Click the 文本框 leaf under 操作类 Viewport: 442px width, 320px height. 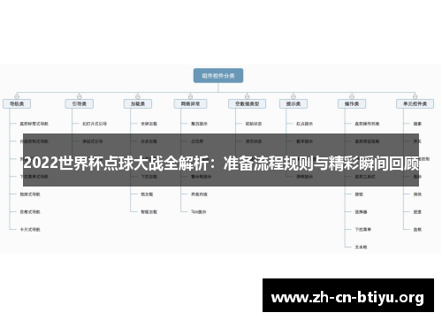click(x=361, y=248)
